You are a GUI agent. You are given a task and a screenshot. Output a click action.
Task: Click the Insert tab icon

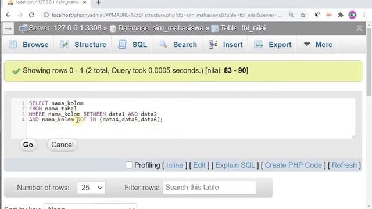213,44
